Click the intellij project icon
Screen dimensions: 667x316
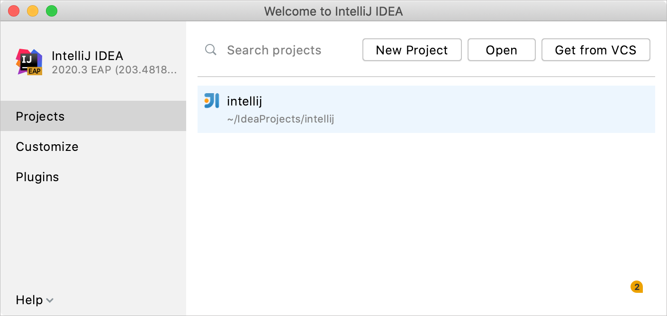pos(212,101)
